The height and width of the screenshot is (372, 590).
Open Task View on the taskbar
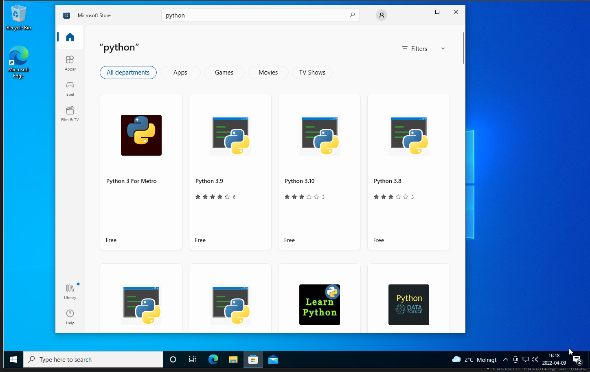[x=193, y=359]
